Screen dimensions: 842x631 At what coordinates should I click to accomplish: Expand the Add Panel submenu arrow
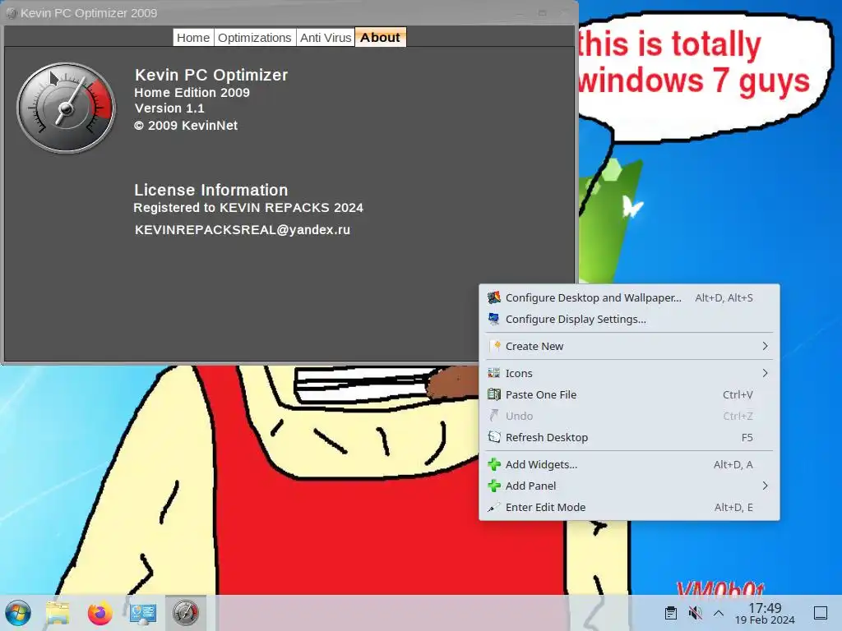(x=766, y=486)
